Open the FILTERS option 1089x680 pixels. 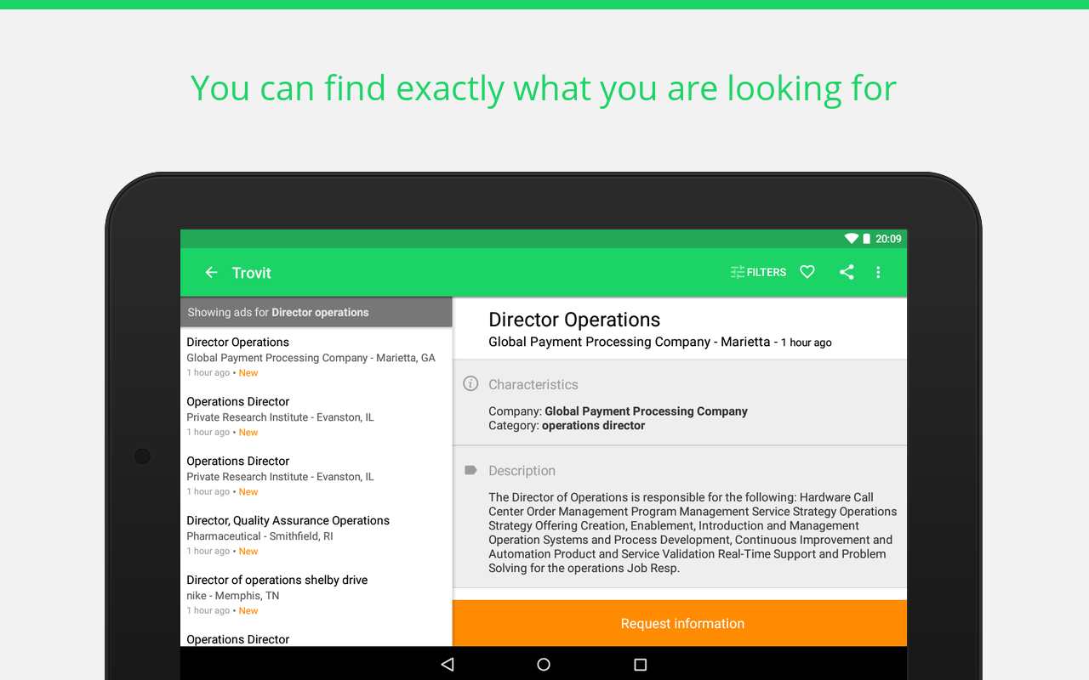(758, 272)
